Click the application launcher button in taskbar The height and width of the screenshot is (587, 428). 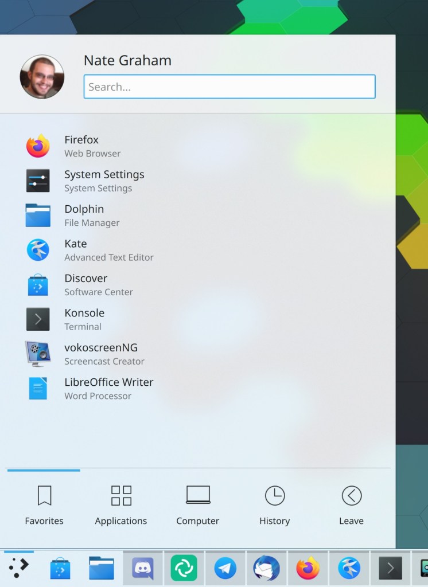[x=18, y=568]
